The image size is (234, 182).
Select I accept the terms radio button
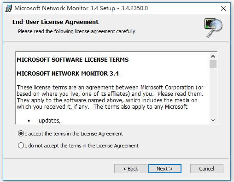21,134
